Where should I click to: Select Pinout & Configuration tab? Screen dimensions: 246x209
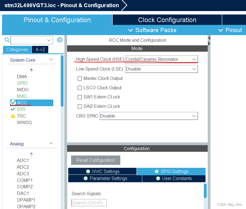[57, 20]
